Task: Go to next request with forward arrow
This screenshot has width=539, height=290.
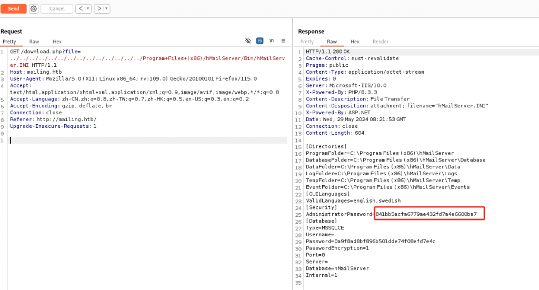Action: 99,8
